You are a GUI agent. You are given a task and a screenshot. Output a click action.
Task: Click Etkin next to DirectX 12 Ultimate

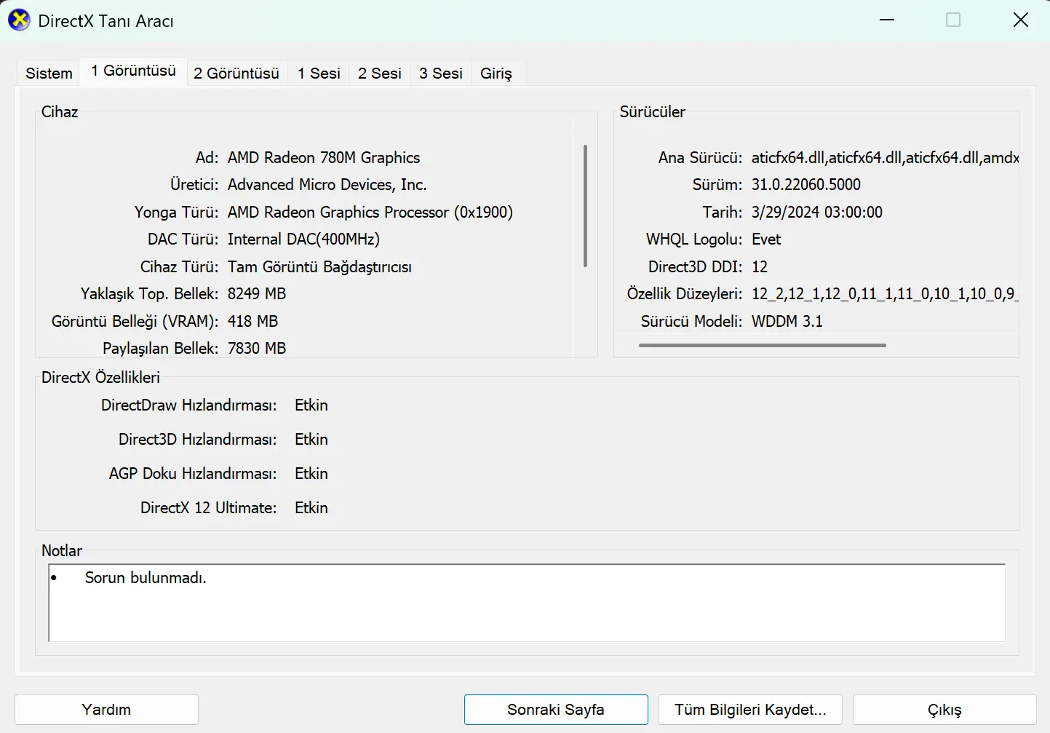pos(311,508)
